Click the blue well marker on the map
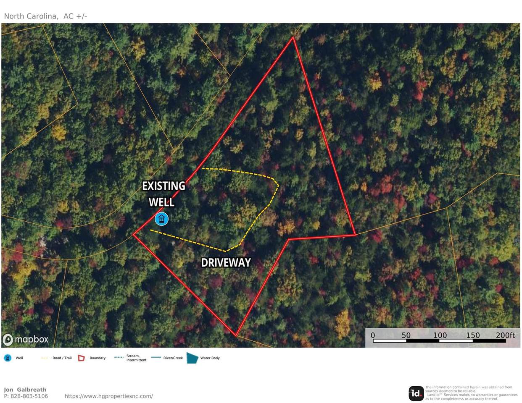 pos(161,219)
